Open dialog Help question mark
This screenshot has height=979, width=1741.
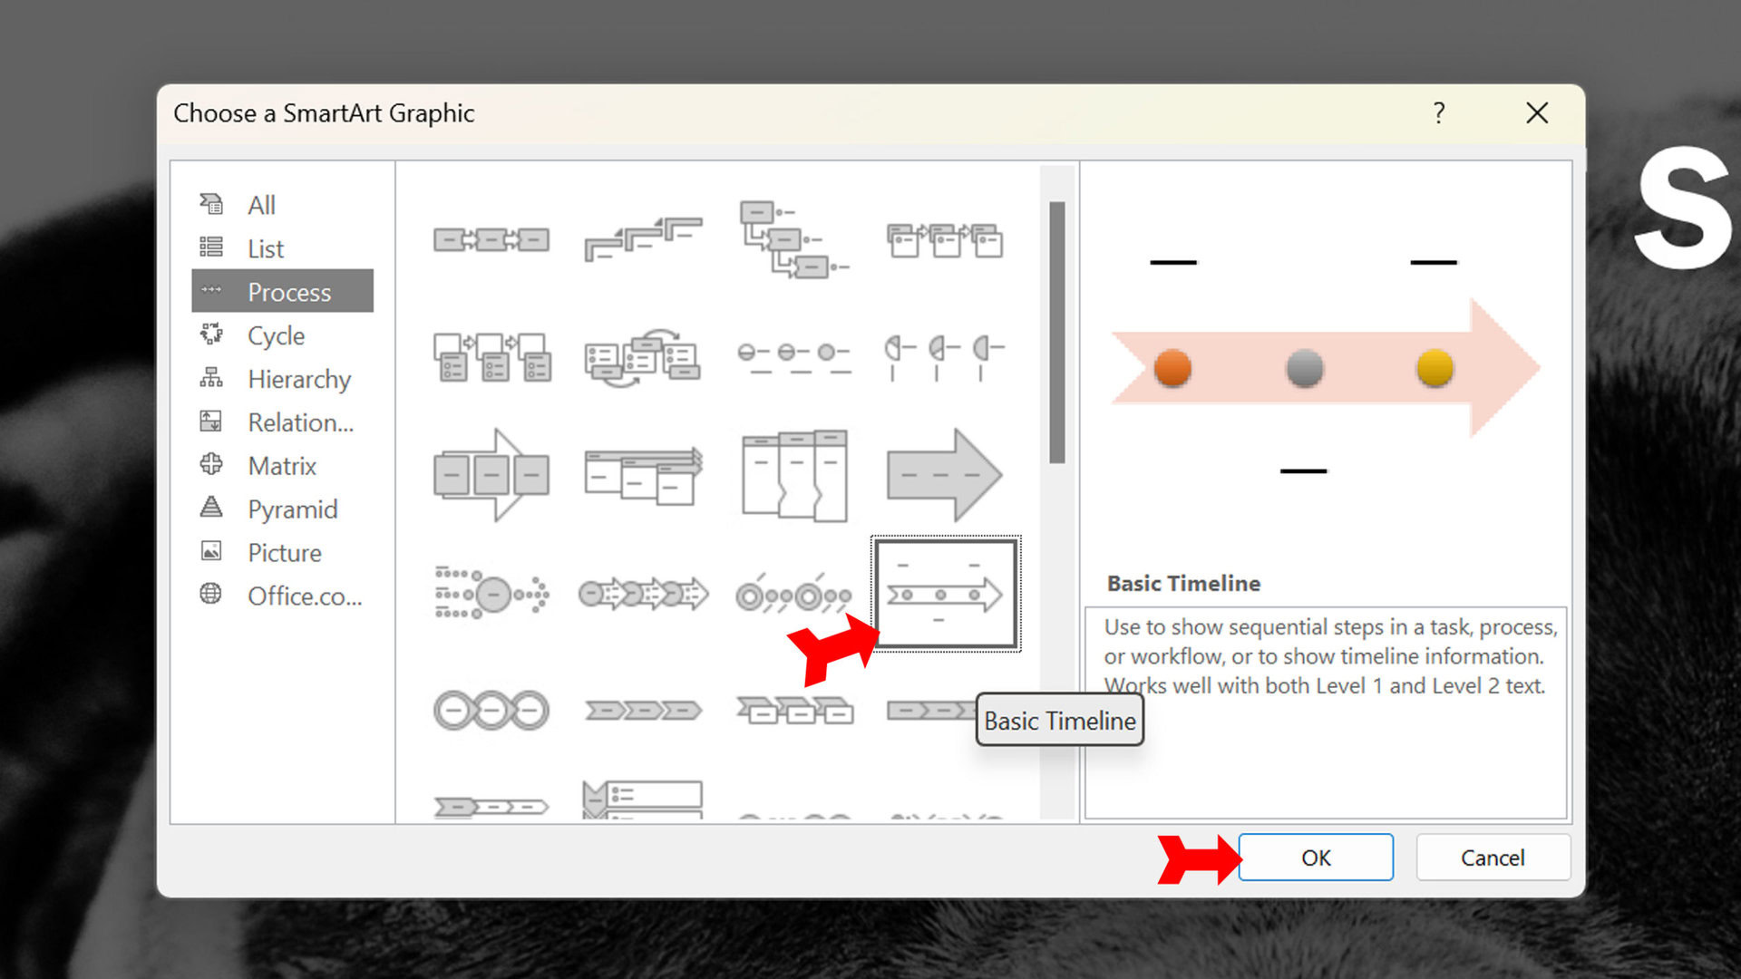(1438, 113)
